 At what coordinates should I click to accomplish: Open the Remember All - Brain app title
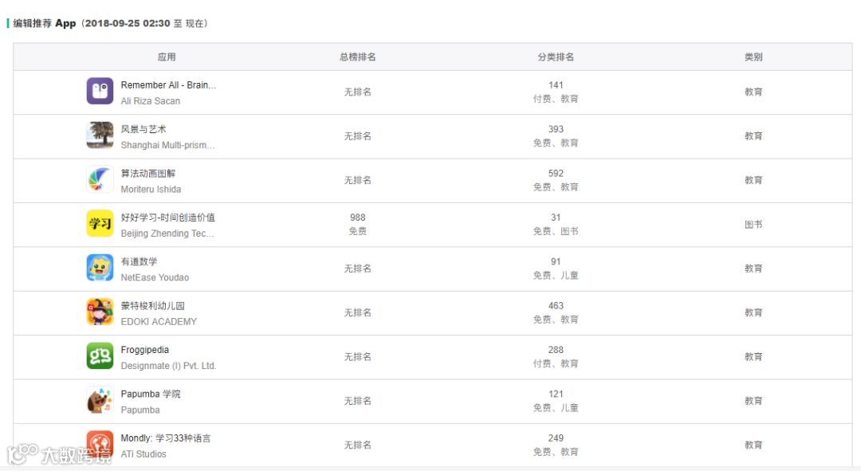168,85
